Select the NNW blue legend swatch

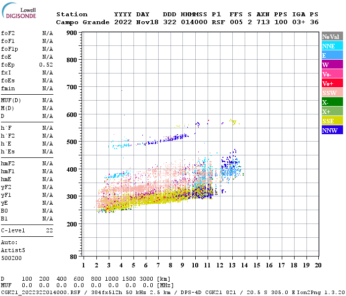point(332,130)
